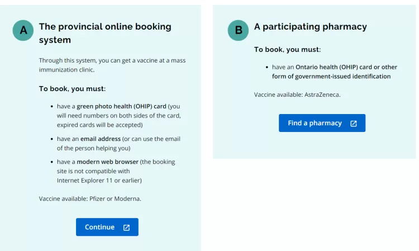Click the mass immunization clinic paragraph

point(112,65)
